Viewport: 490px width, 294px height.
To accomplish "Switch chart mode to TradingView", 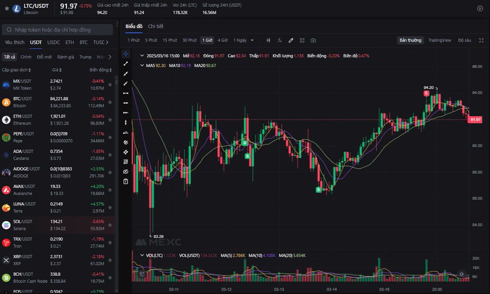I will pyautogui.click(x=440, y=40).
